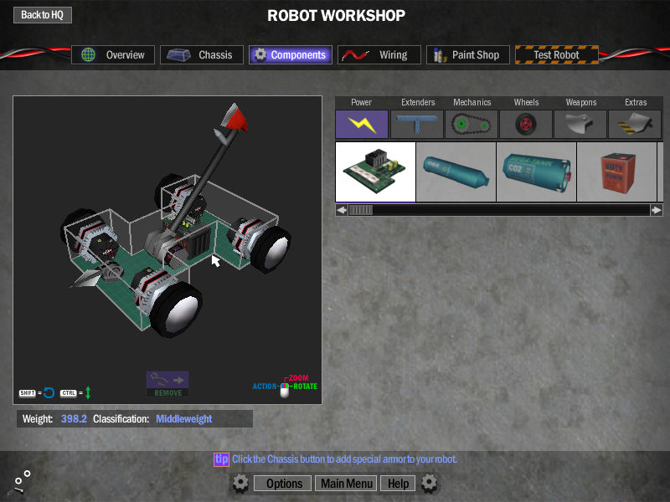The height and width of the screenshot is (502, 670).
Task: Click the front right wheel of robot
Action: 178,310
